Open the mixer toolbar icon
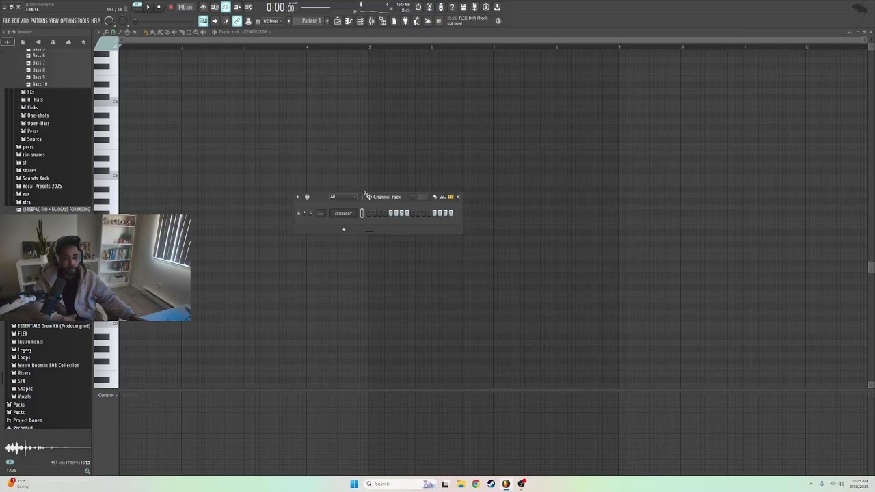 coord(371,21)
